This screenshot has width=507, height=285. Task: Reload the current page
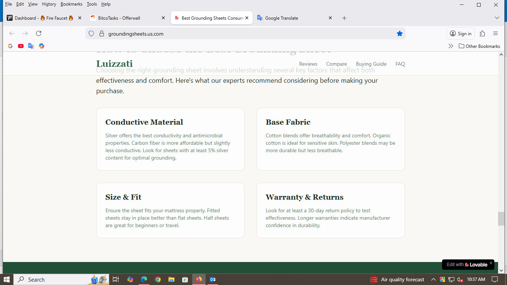(x=39, y=33)
